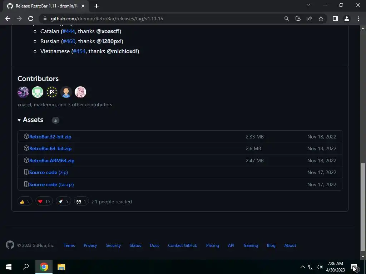The width and height of the screenshot is (366, 274).
Task: Click the install app icon in address bar
Action: pyautogui.click(x=298, y=19)
